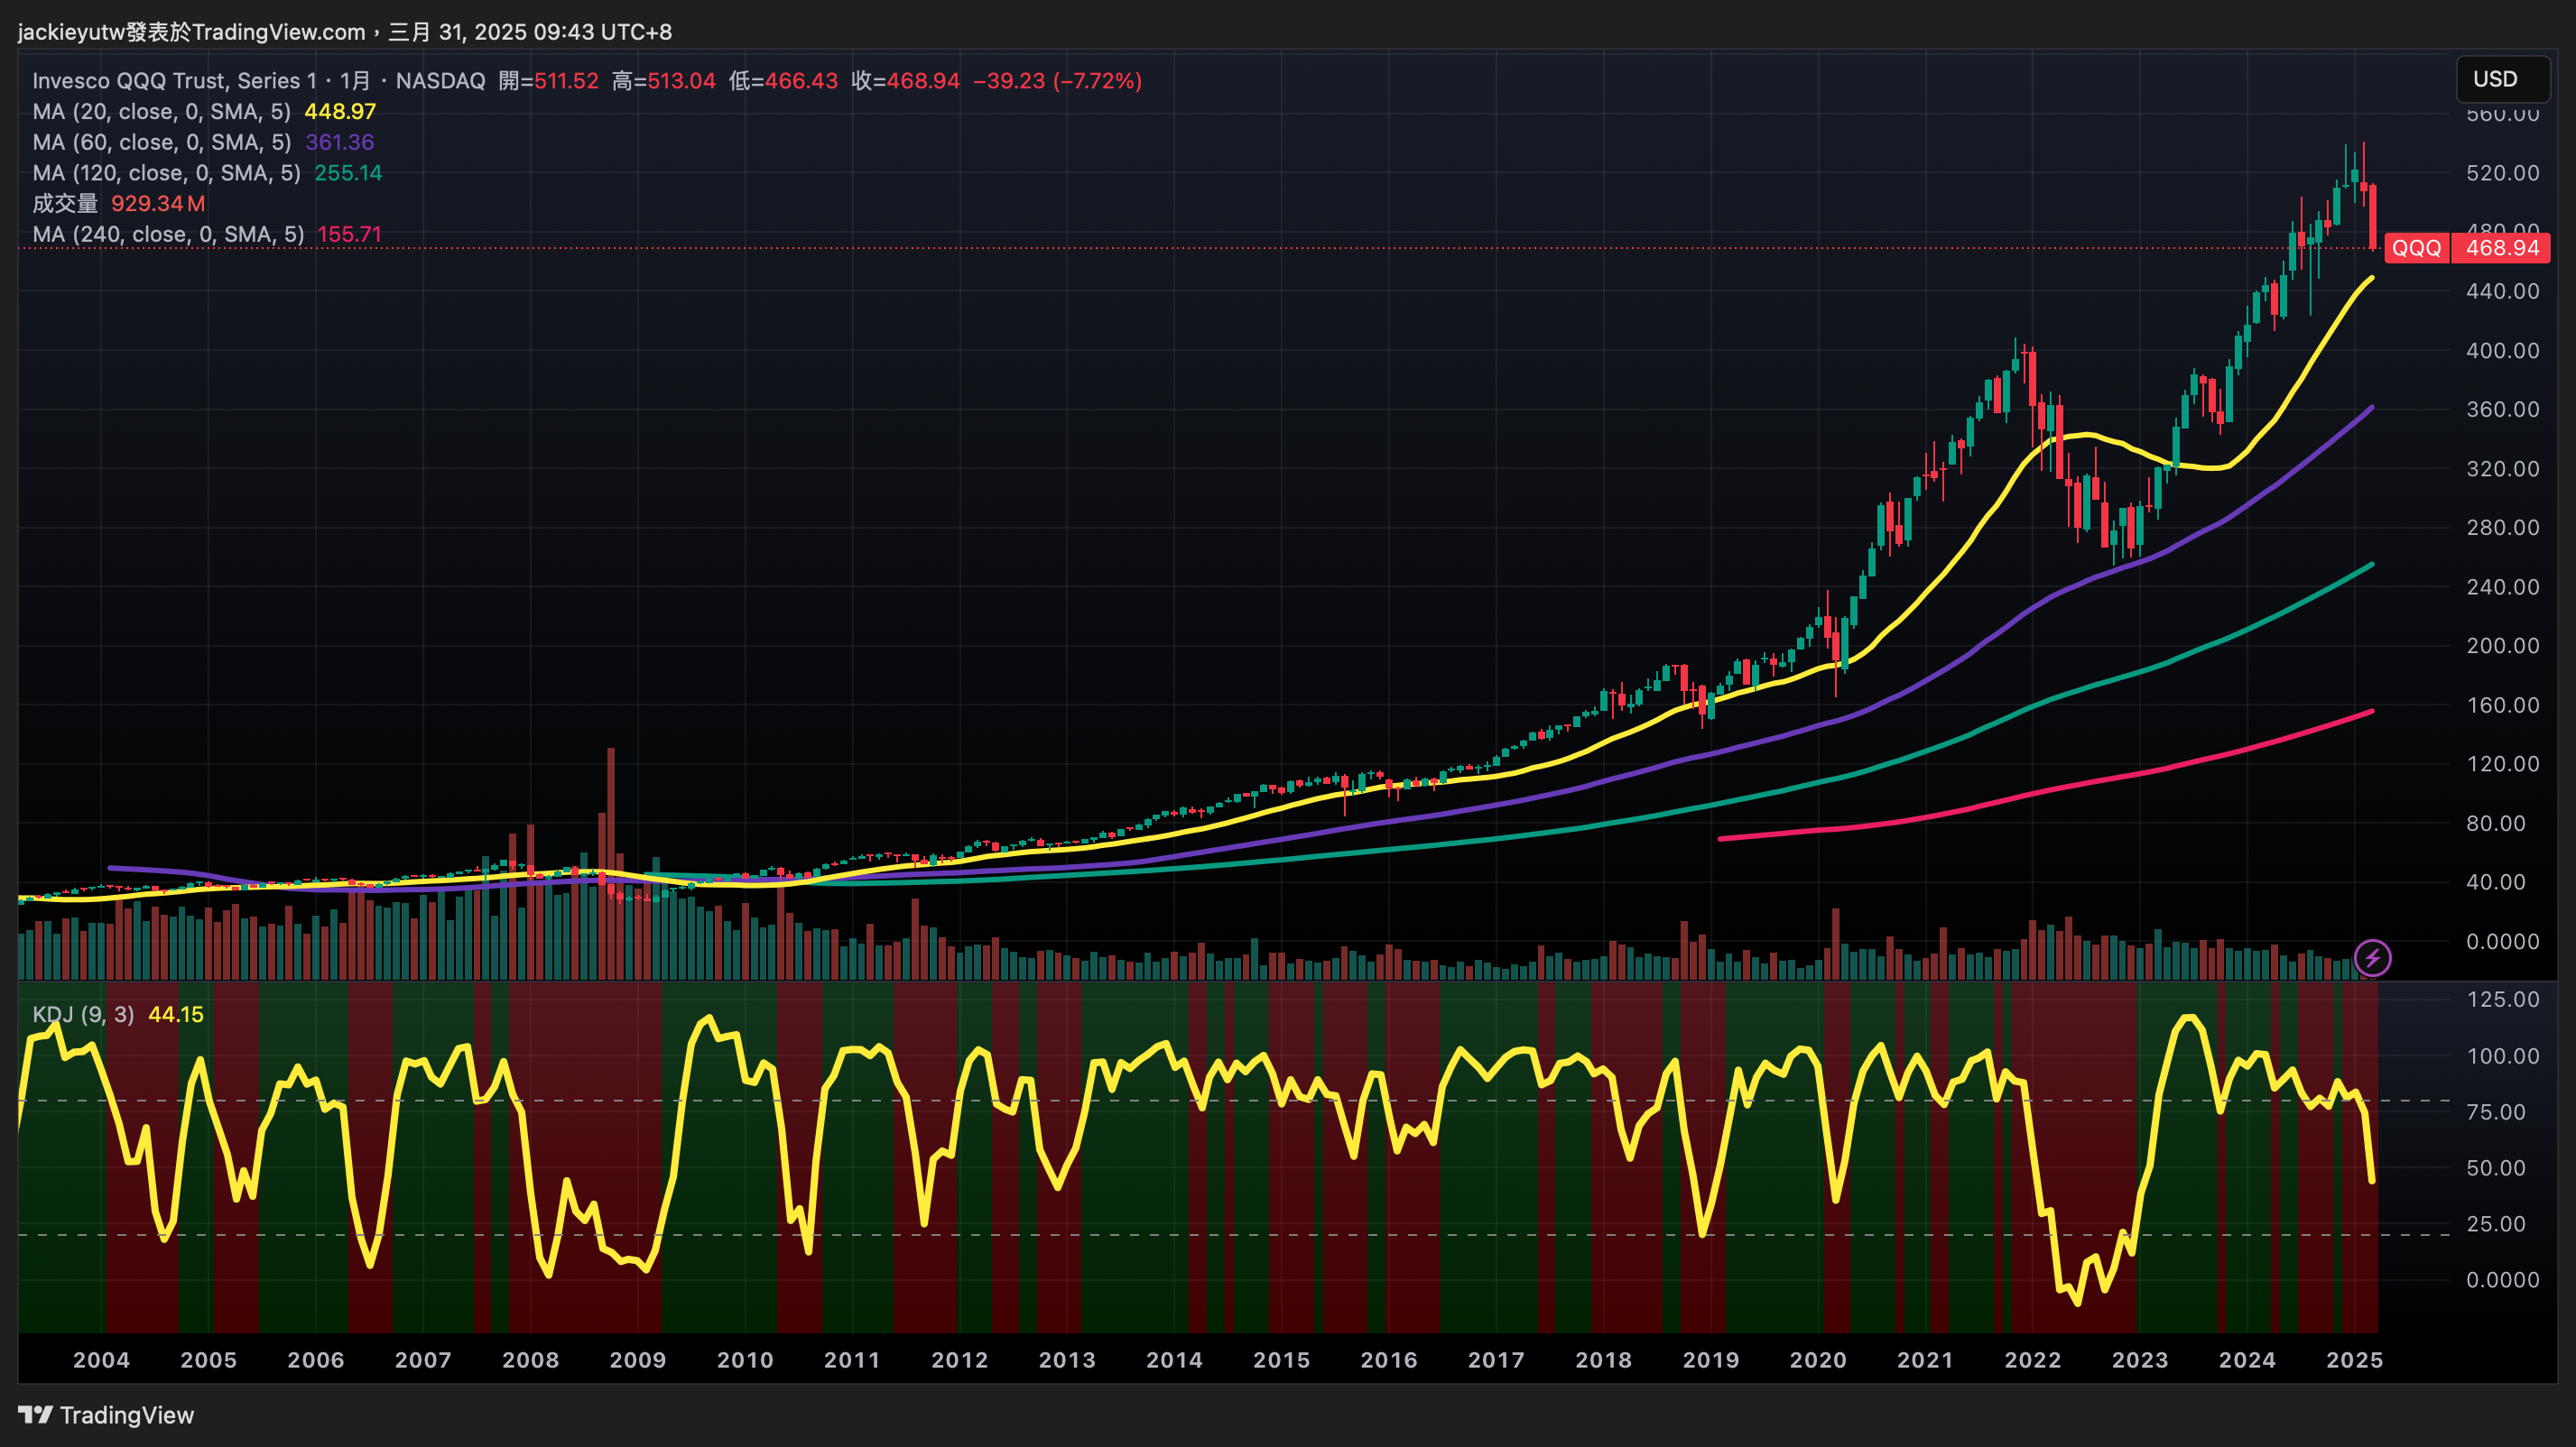The width and height of the screenshot is (2576, 1447).
Task: Click the 75.00 level on KDJ axis
Action: [2496, 1112]
